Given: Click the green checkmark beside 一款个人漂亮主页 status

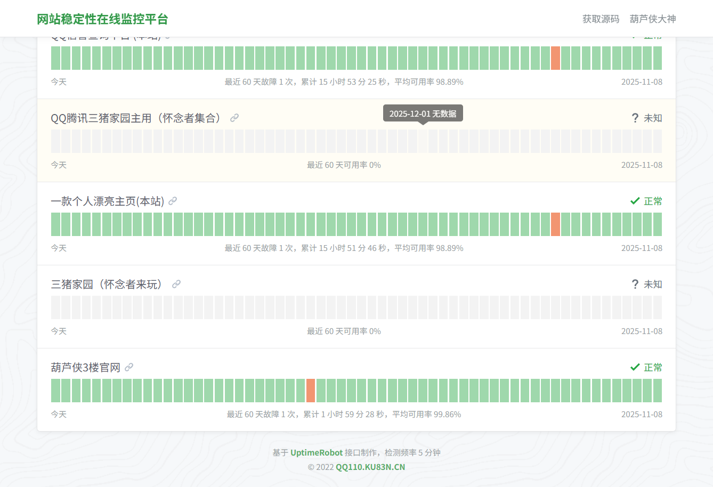Looking at the screenshot, I should tap(635, 201).
